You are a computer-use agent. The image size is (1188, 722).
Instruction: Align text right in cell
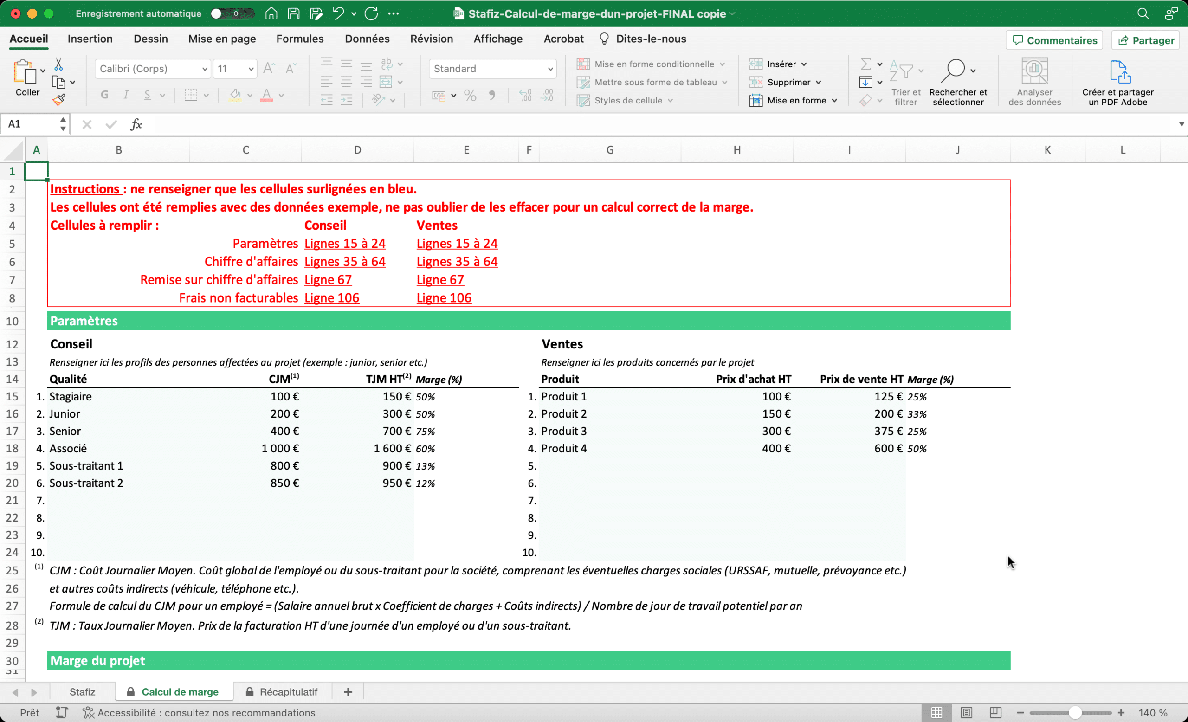367,82
